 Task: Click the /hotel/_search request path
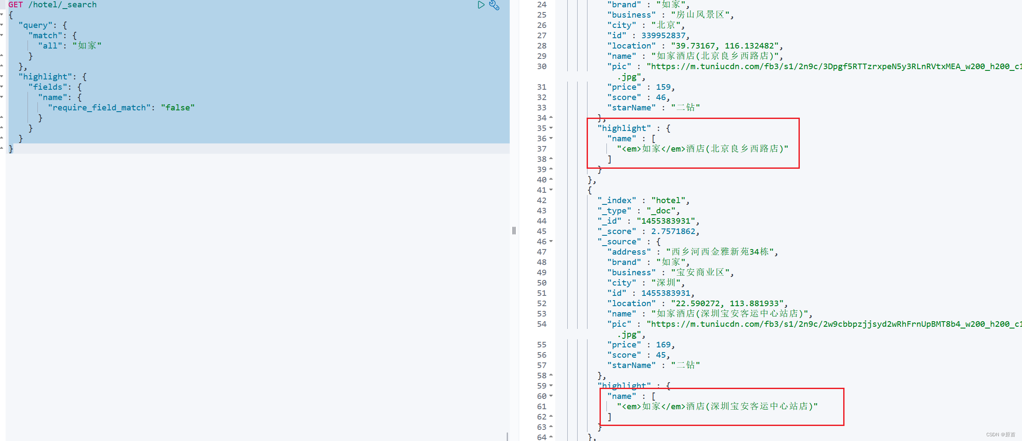[x=62, y=5]
